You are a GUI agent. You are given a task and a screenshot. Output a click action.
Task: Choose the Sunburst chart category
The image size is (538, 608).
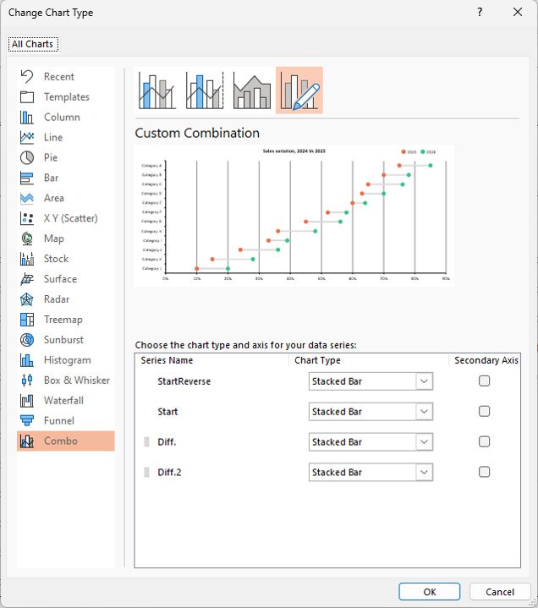[65, 340]
